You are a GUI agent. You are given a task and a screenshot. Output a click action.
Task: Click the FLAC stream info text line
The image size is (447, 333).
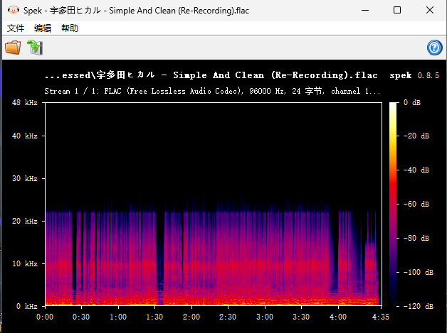pos(212,92)
